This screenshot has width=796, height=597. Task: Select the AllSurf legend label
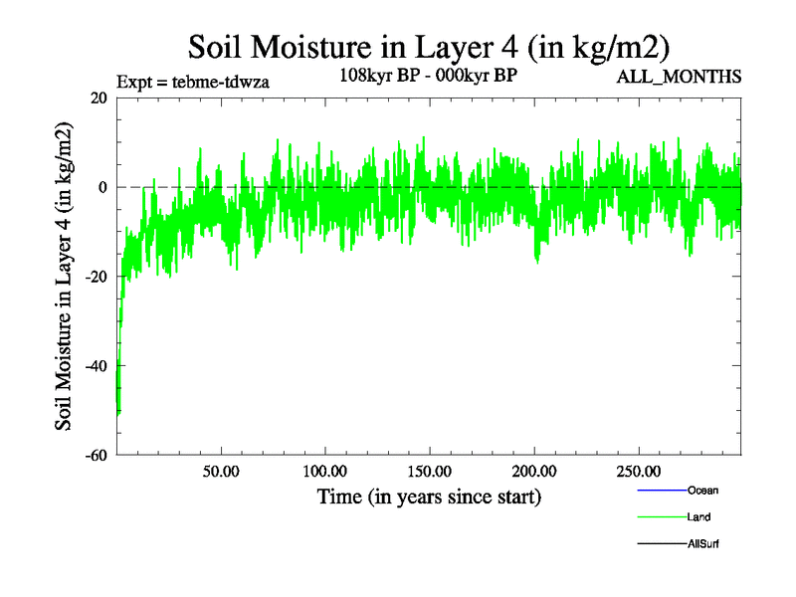(x=703, y=544)
